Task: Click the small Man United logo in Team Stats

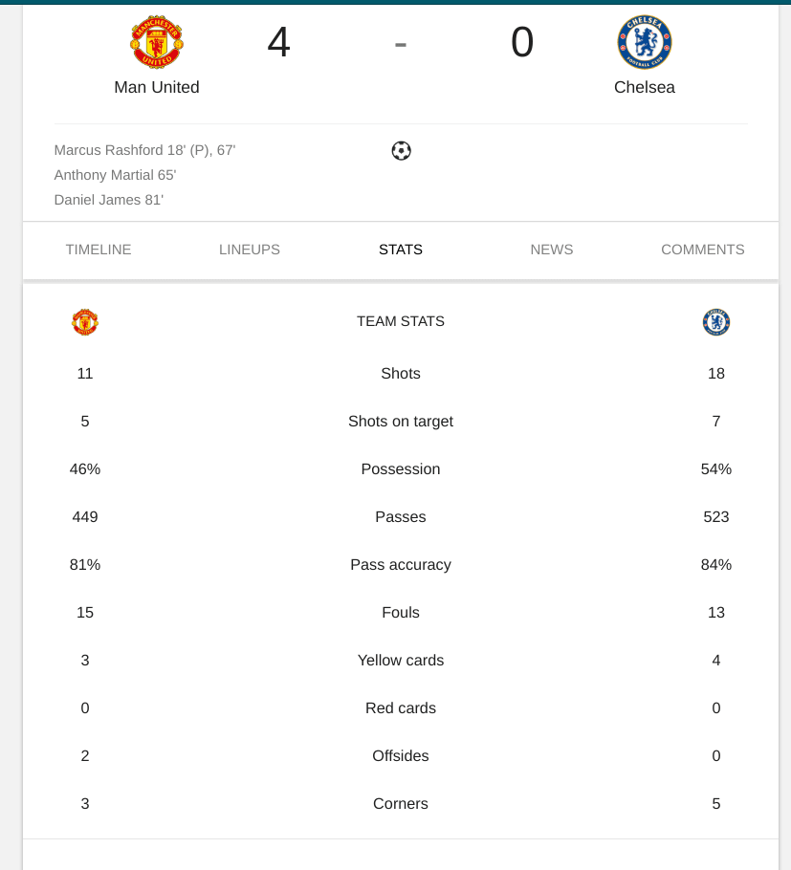Action: point(85,322)
